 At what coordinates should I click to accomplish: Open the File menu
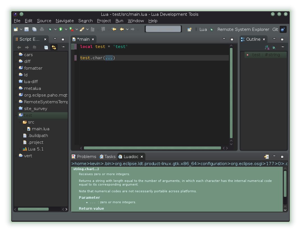point(17,21)
